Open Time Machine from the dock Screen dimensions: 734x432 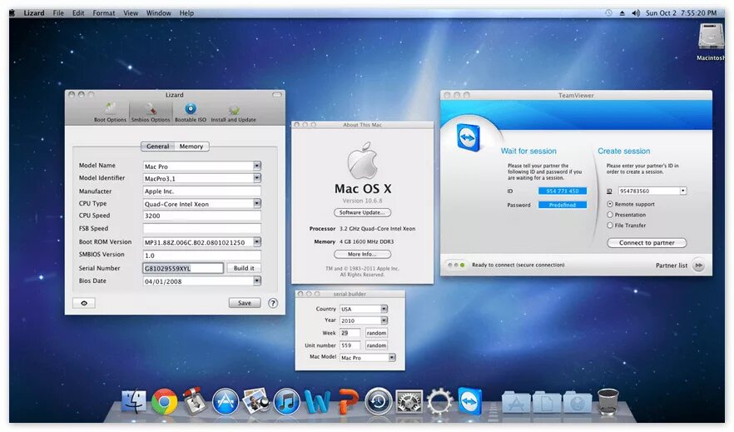pos(378,401)
